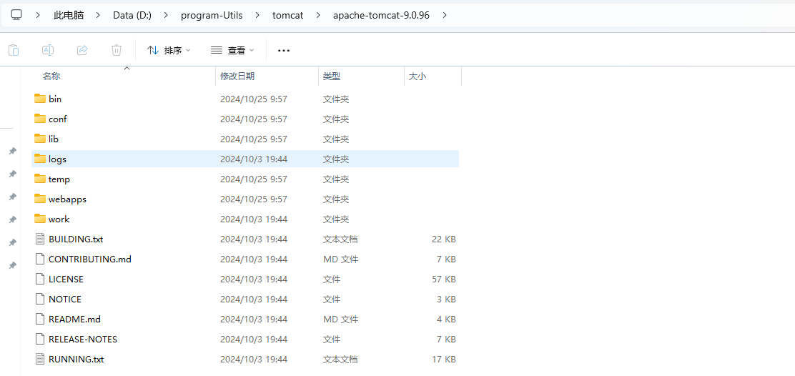Expand chevron after tomcat in breadcrumb
Viewport: 795px width, 376px height.
click(x=318, y=15)
